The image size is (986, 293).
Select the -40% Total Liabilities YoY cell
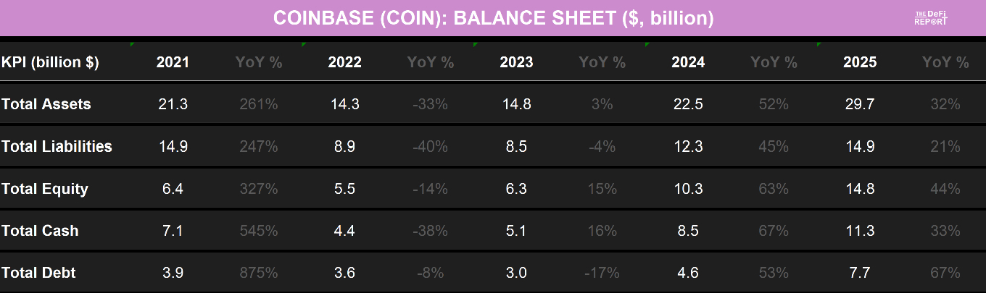click(x=431, y=147)
